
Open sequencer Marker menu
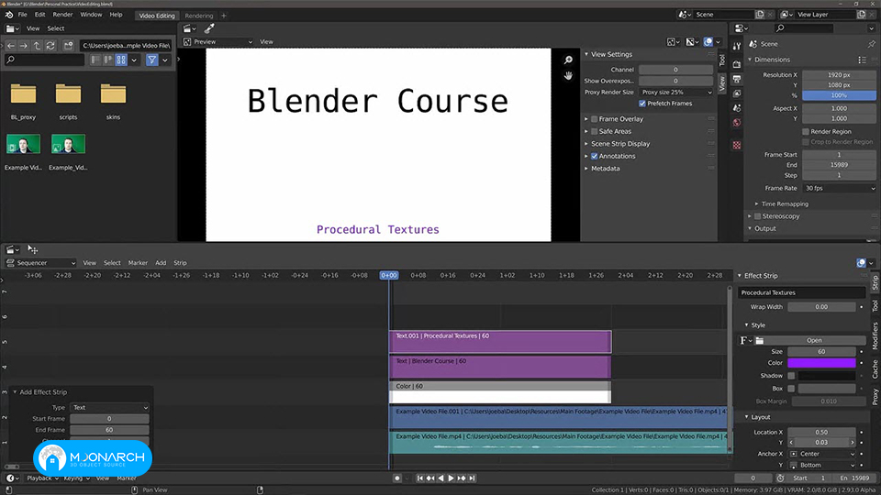(x=138, y=263)
